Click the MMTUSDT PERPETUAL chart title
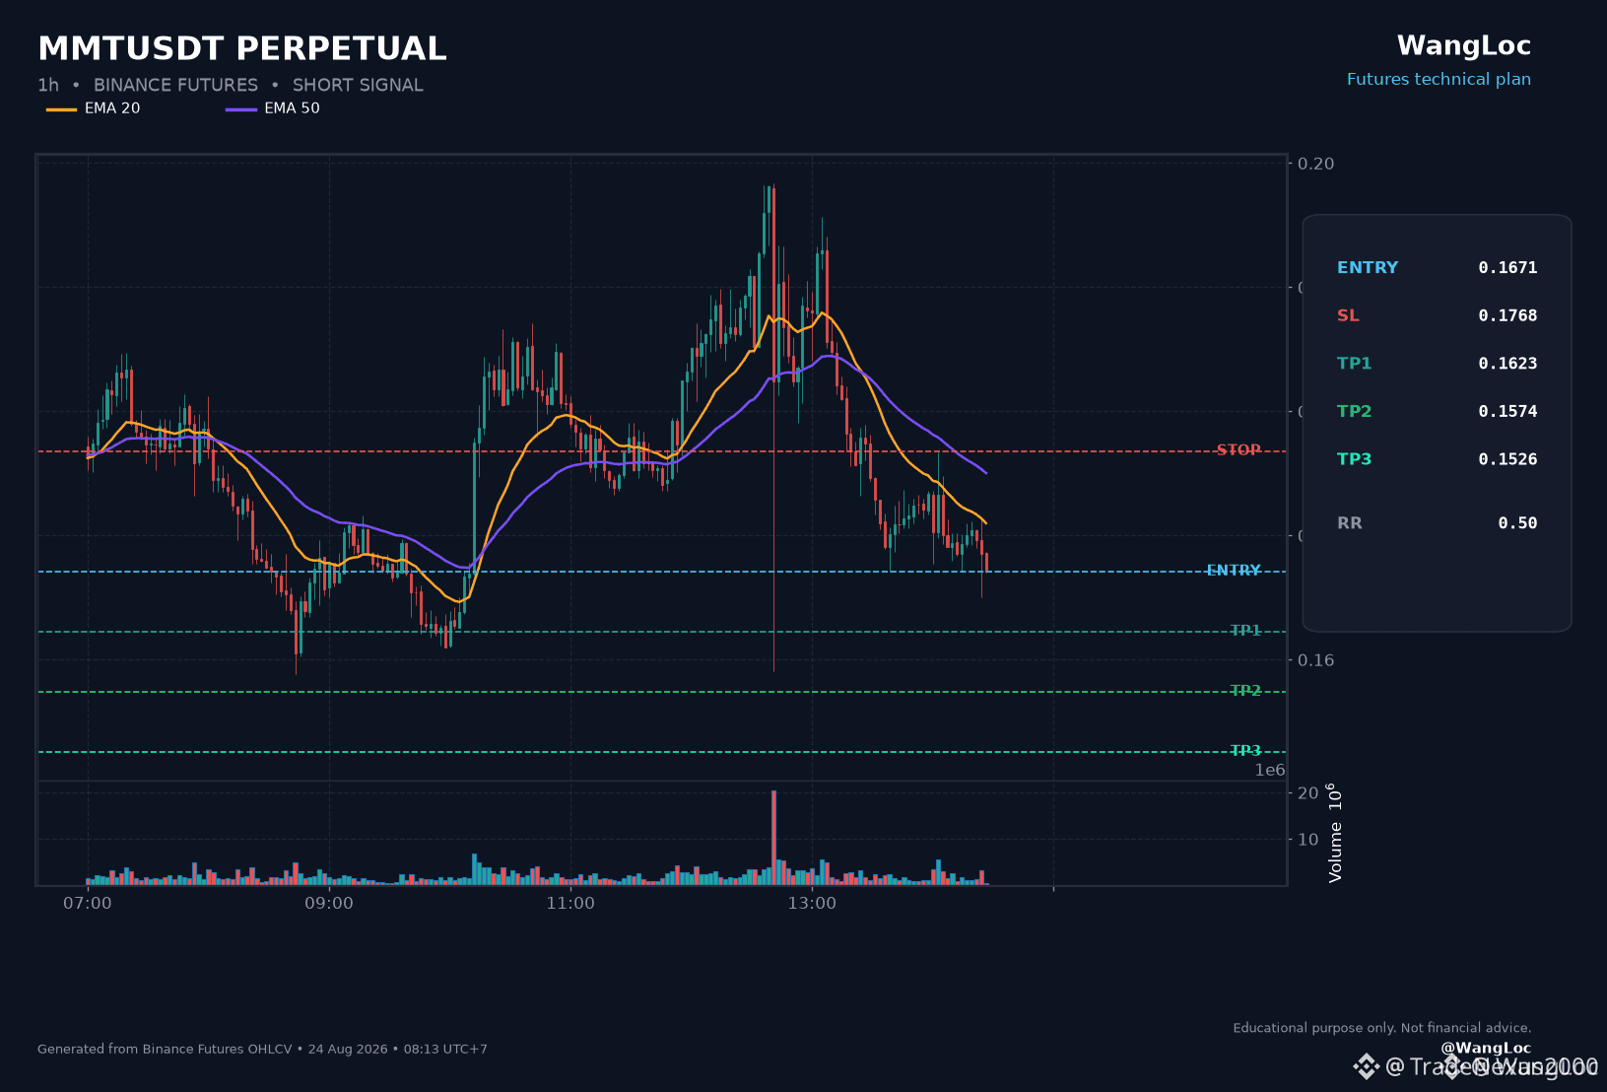The image size is (1607, 1092). pyautogui.click(x=242, y=48)
